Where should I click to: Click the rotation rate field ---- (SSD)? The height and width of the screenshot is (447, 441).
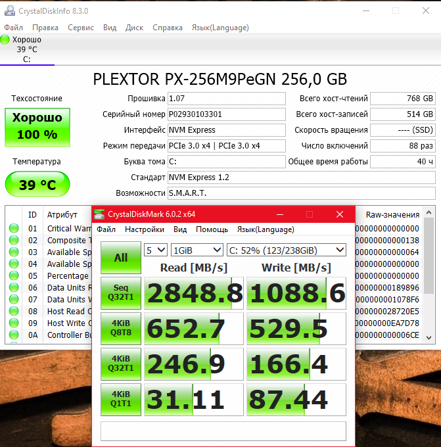pyautogui.click(x=403, y=130)
